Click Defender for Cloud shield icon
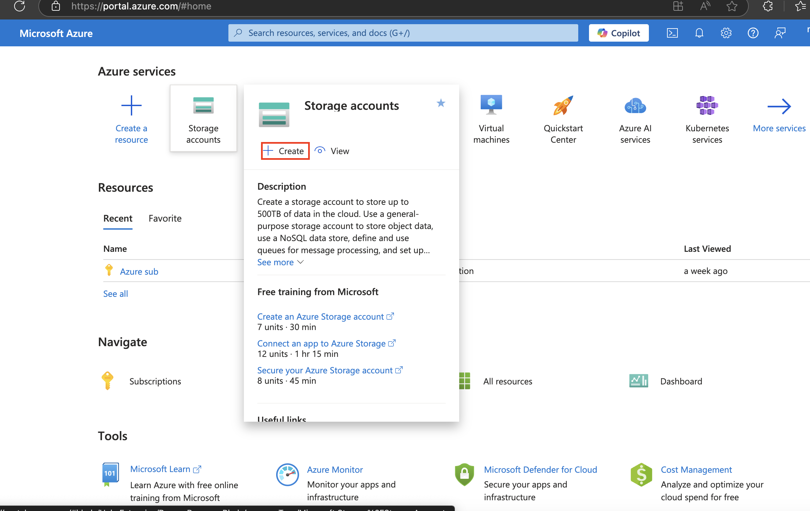The height and width of the screenshot is (511, 810). pos(464,475)
